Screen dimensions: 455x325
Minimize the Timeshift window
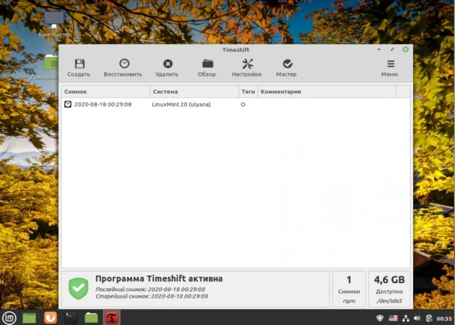pyautogui.click(x=379, y=50)
